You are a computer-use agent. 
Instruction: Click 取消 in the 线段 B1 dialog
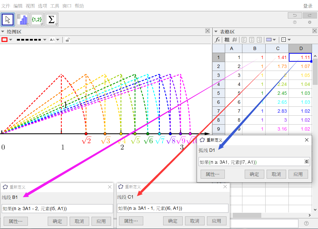[x=79, y=221]
